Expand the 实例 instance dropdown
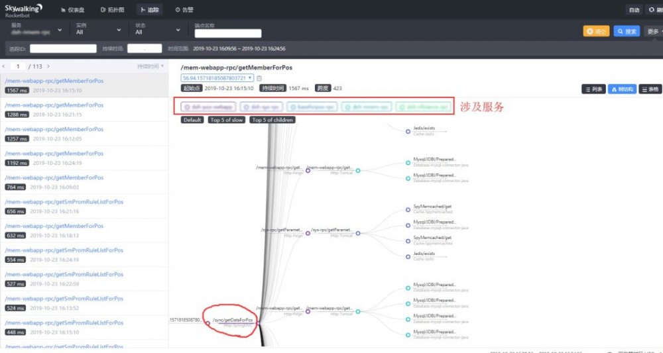This screenshot has width=663, height=353. coord(98,30)
